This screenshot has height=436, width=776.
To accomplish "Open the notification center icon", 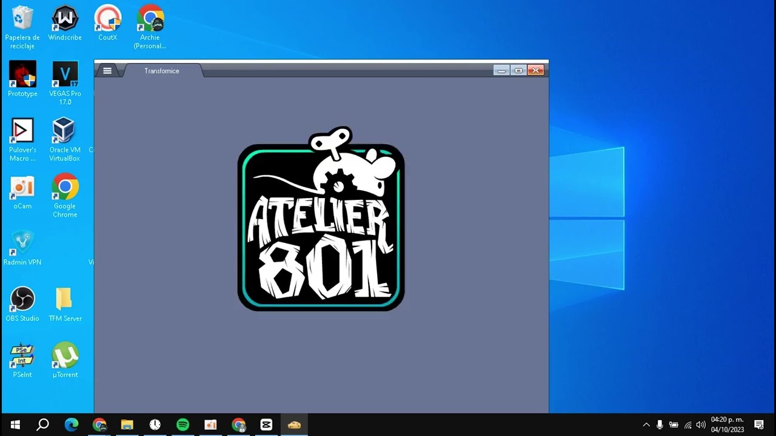I will [x=759, y=425].
